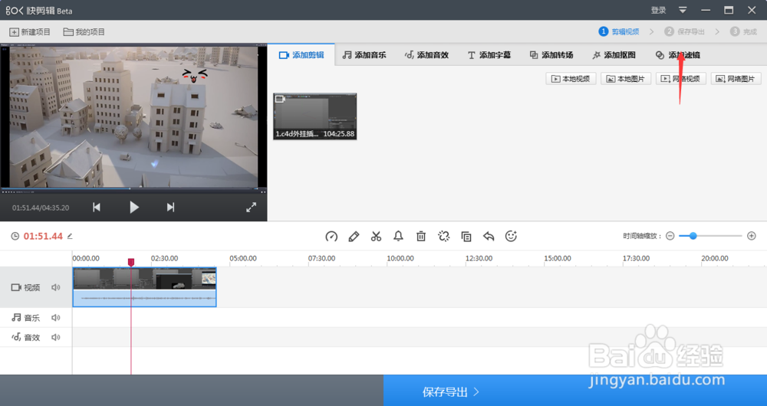Click 10:00.00 on the timeline ruler
Viewport: 767px width, 406px height.
click(x=400, y=258)
